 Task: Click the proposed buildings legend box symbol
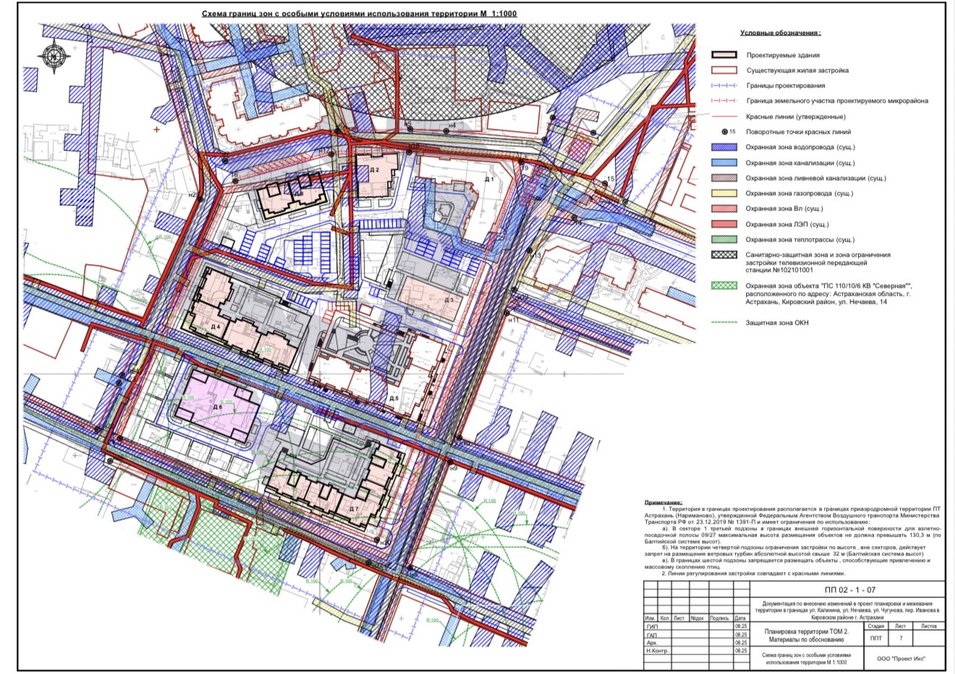pos(724,55)
